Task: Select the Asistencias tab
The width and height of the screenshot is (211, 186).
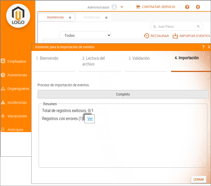Action: tap(55, 17)
